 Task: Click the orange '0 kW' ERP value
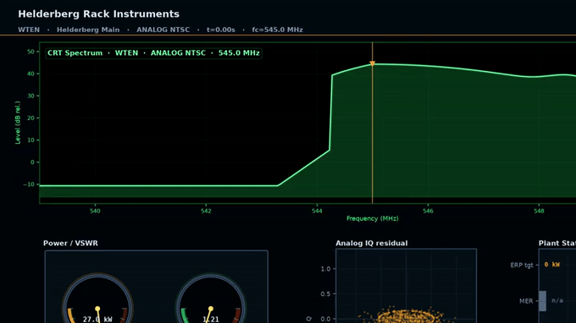(x=552, y=265)
